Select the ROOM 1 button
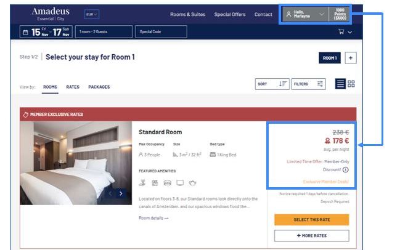400x250 pixels. [330, 58]
